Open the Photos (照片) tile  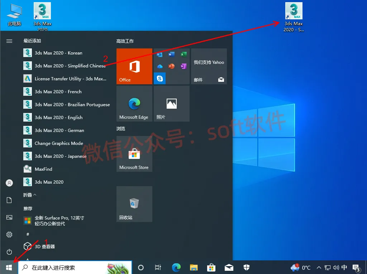click(x=172, y=104)
